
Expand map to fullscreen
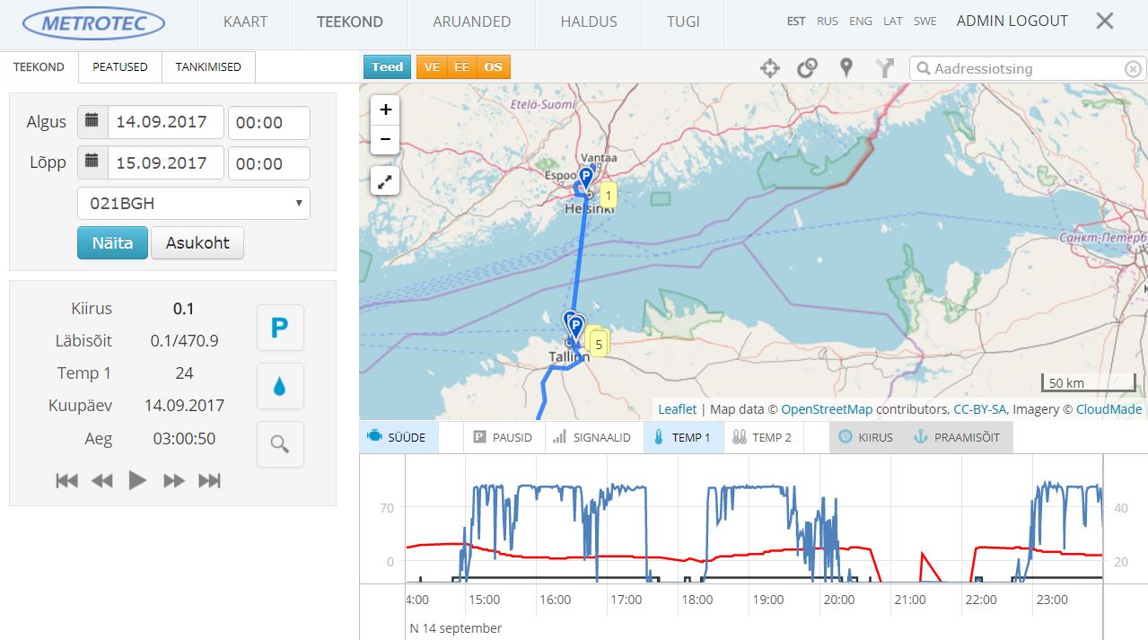pos(385,181)
